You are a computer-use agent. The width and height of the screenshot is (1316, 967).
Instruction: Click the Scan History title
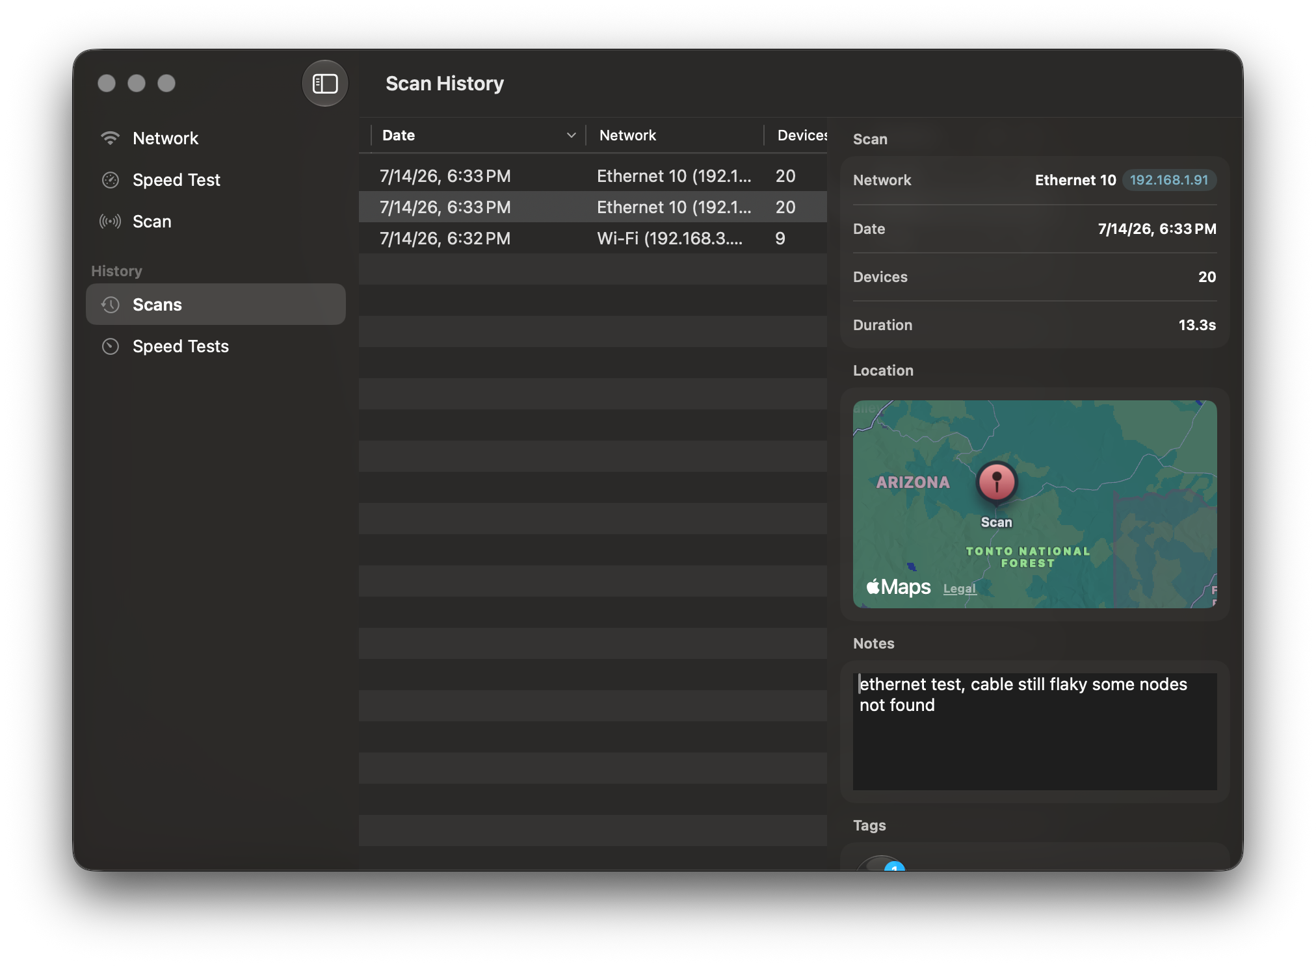[445, 83]
